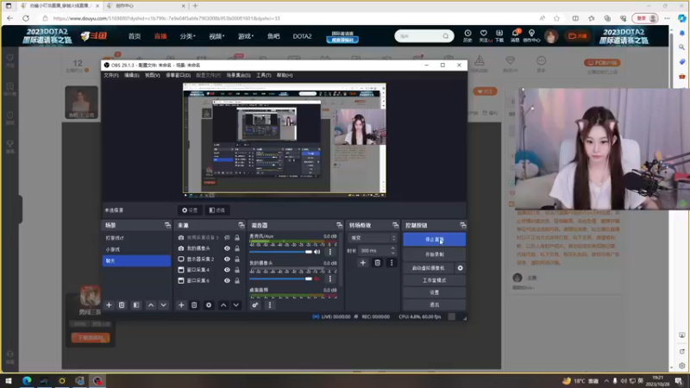Open OBS 编辑(E) menu

point(132,75)
